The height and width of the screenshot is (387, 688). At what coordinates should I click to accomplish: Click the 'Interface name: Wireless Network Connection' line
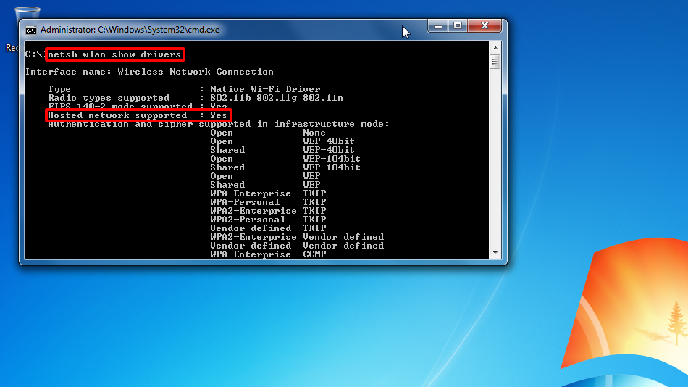149,72
